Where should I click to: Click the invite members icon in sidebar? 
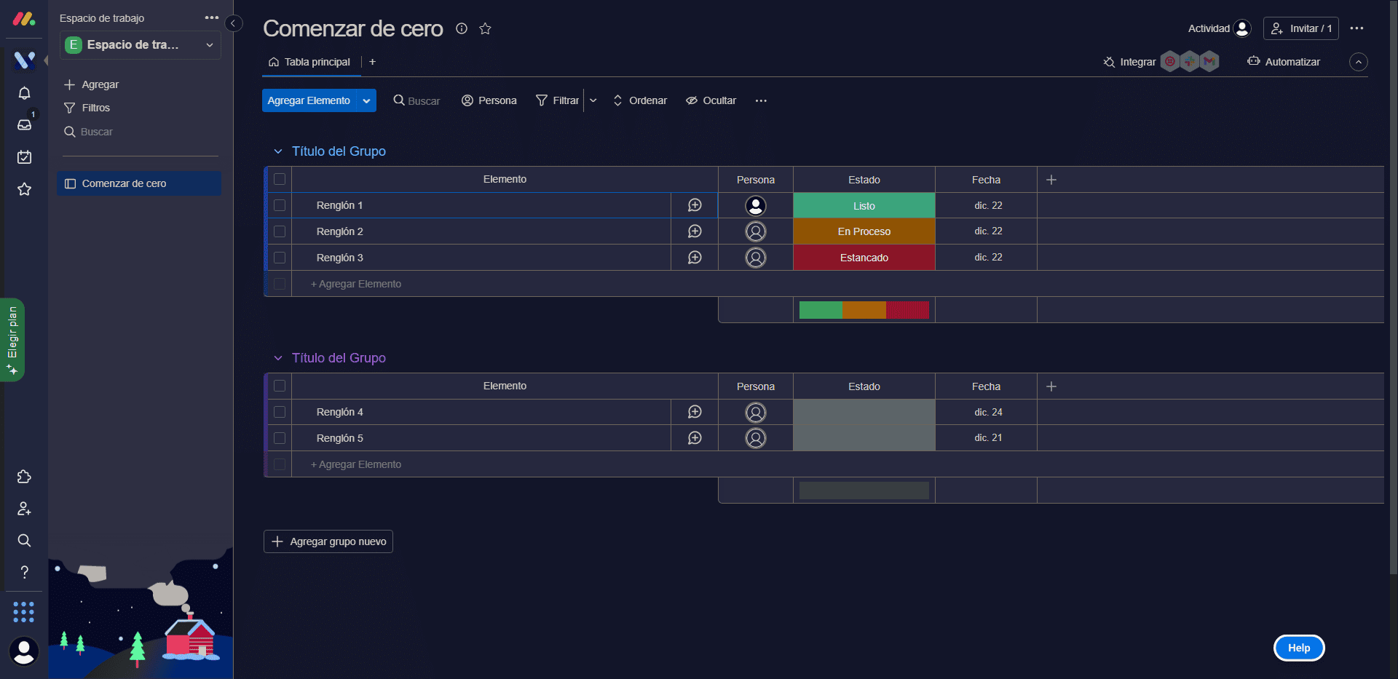click(x=24, y=509)
